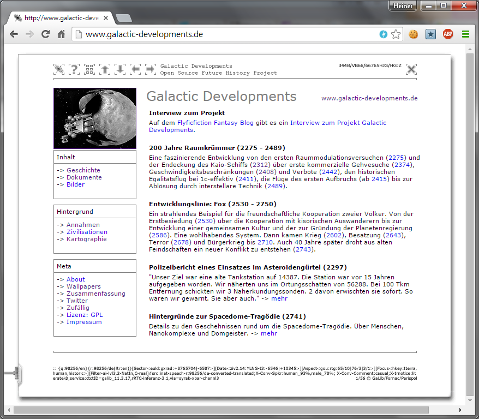Open the blue star bookmarks extension
This screenshot has height=419, width=479.
click(x=431, y=34)
